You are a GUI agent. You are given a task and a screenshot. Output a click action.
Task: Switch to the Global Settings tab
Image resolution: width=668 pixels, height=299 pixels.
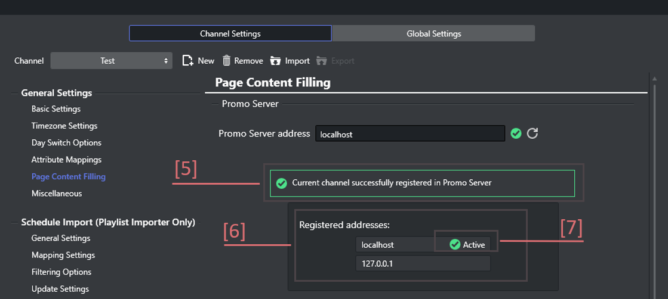click(433, 33)
